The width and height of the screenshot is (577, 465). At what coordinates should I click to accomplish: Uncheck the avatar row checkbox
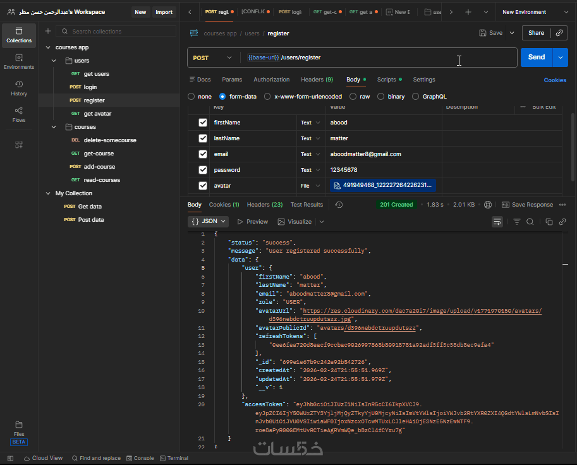203,186
